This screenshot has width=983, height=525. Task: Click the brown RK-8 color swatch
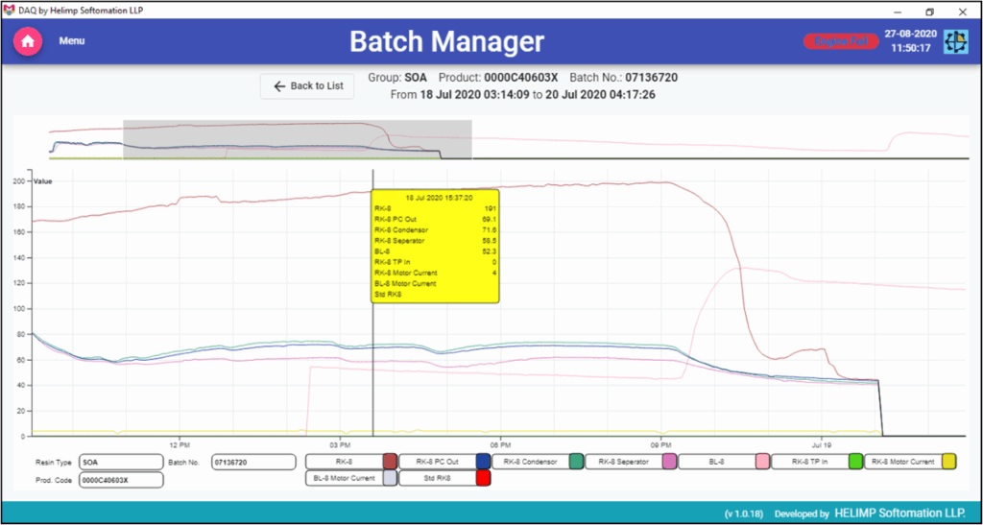[390, 462]
